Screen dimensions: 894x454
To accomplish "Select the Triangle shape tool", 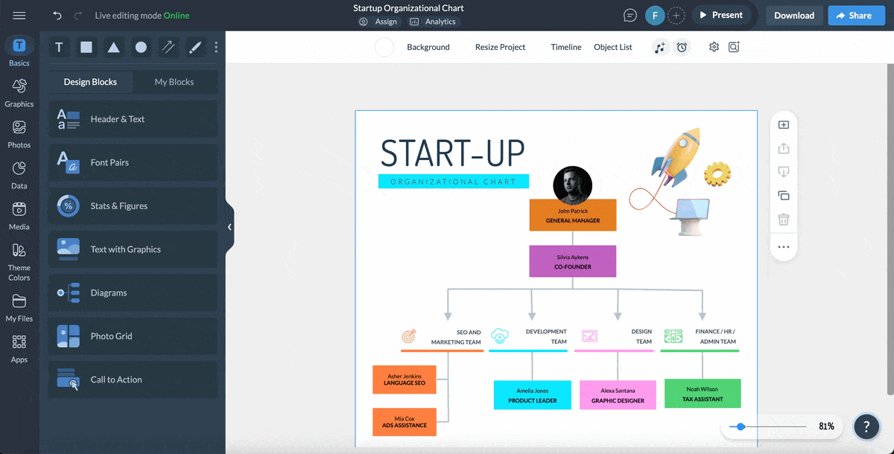I will click(113, 46).
